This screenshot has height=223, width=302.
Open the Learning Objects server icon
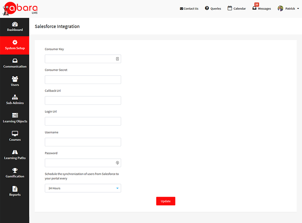(x=15, y=115)
